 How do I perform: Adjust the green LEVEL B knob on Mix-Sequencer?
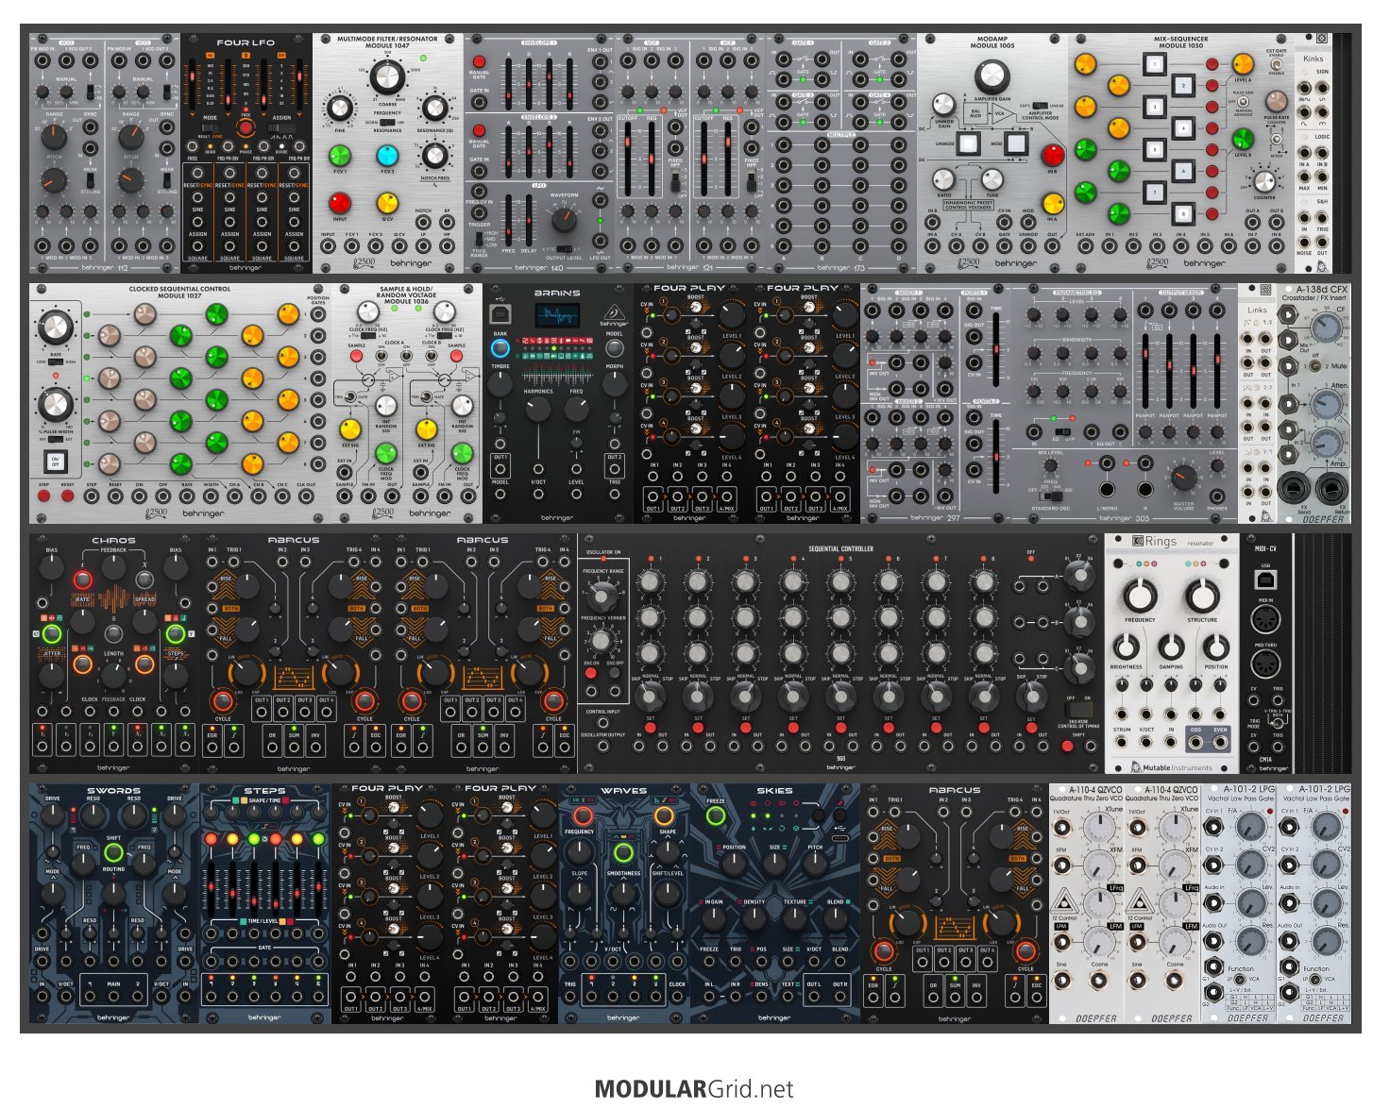pyautogui.click(x=1243, y=139)
